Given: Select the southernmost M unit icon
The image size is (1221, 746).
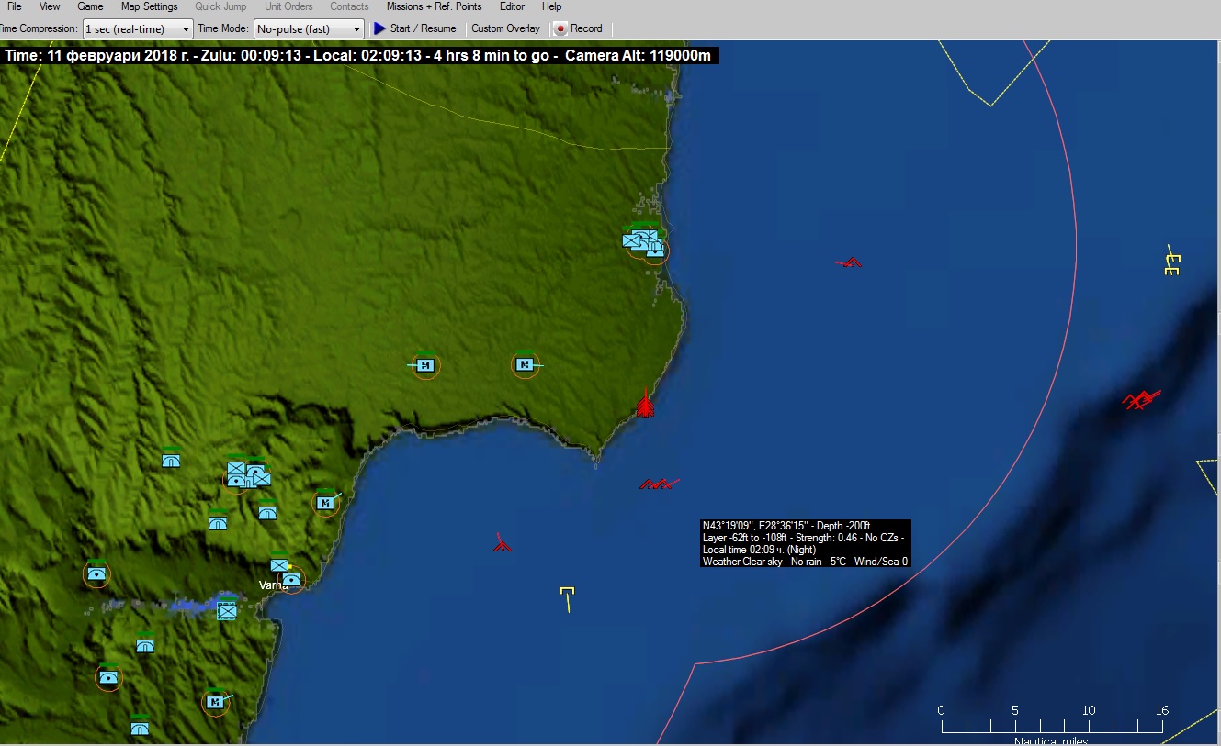Looking at the screenshot, I should 215,702.
